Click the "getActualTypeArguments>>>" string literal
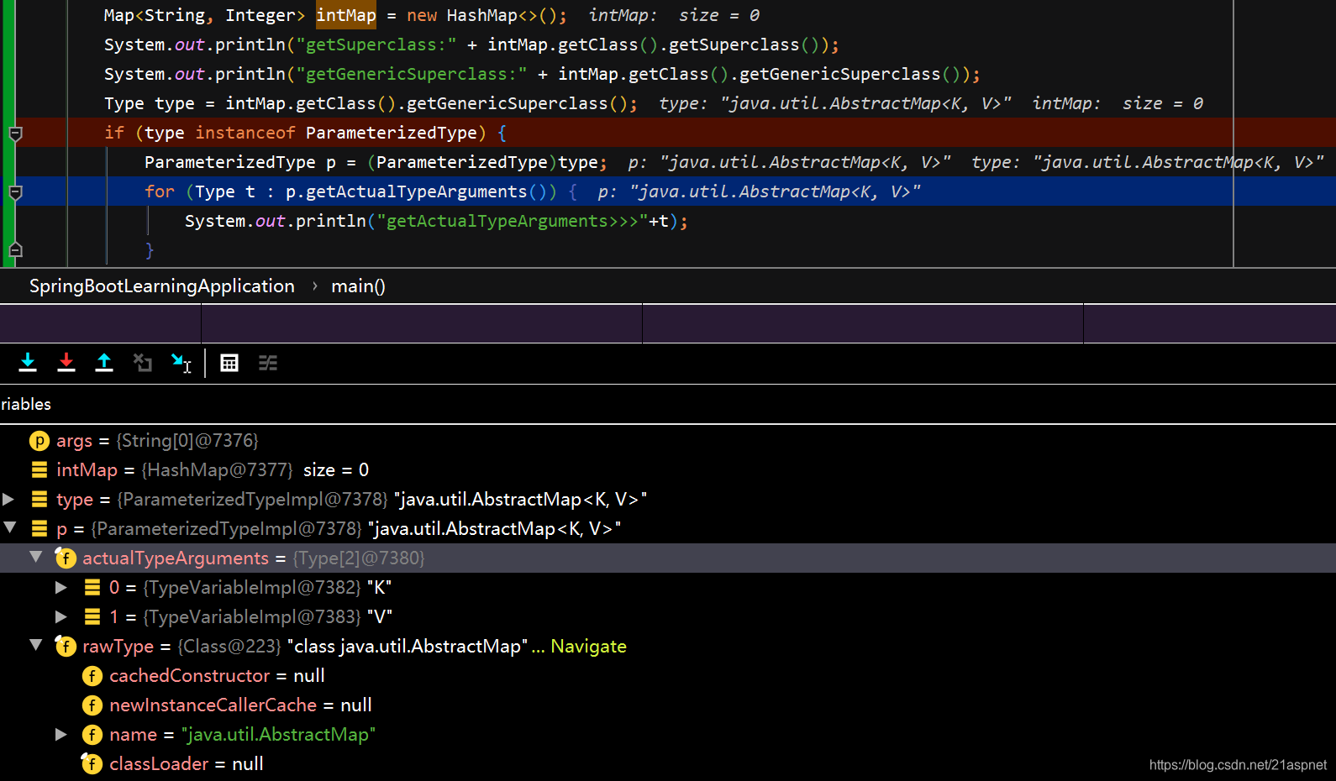Viewport: 1336px width, 781px height. 513,221
